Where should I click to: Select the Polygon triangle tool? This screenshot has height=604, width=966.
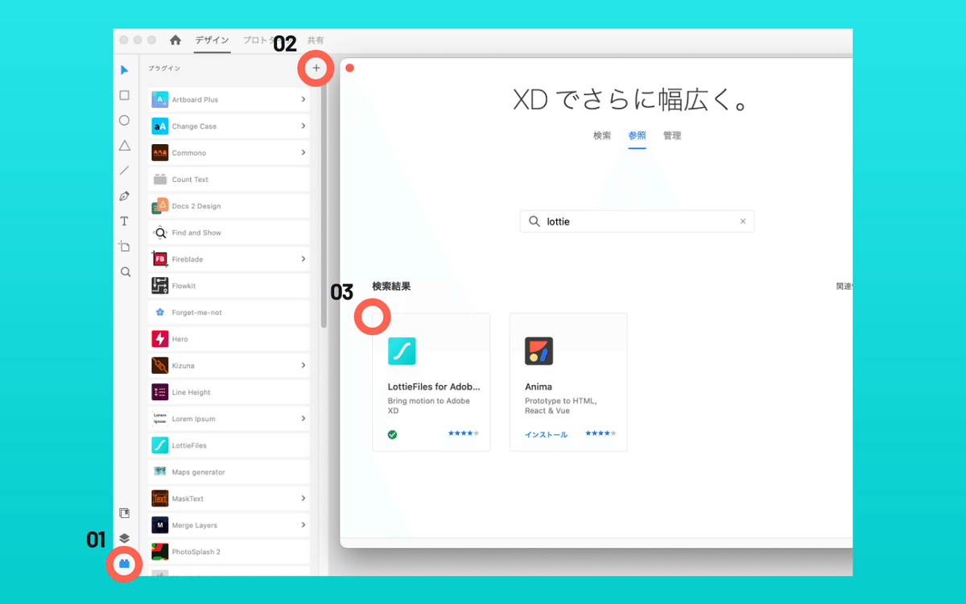(124, 146)
